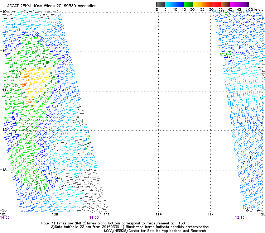Click the purple '13:13' swath time label
Viewport: 265px width, 233px height.
(x=240, y=218)
